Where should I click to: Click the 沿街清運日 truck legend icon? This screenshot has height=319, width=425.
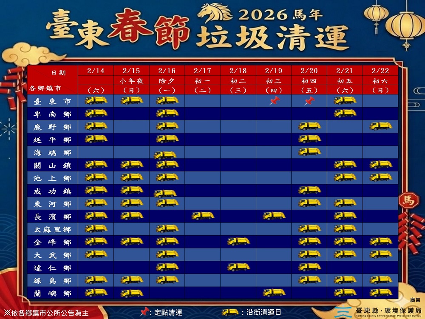coord(230,312)
